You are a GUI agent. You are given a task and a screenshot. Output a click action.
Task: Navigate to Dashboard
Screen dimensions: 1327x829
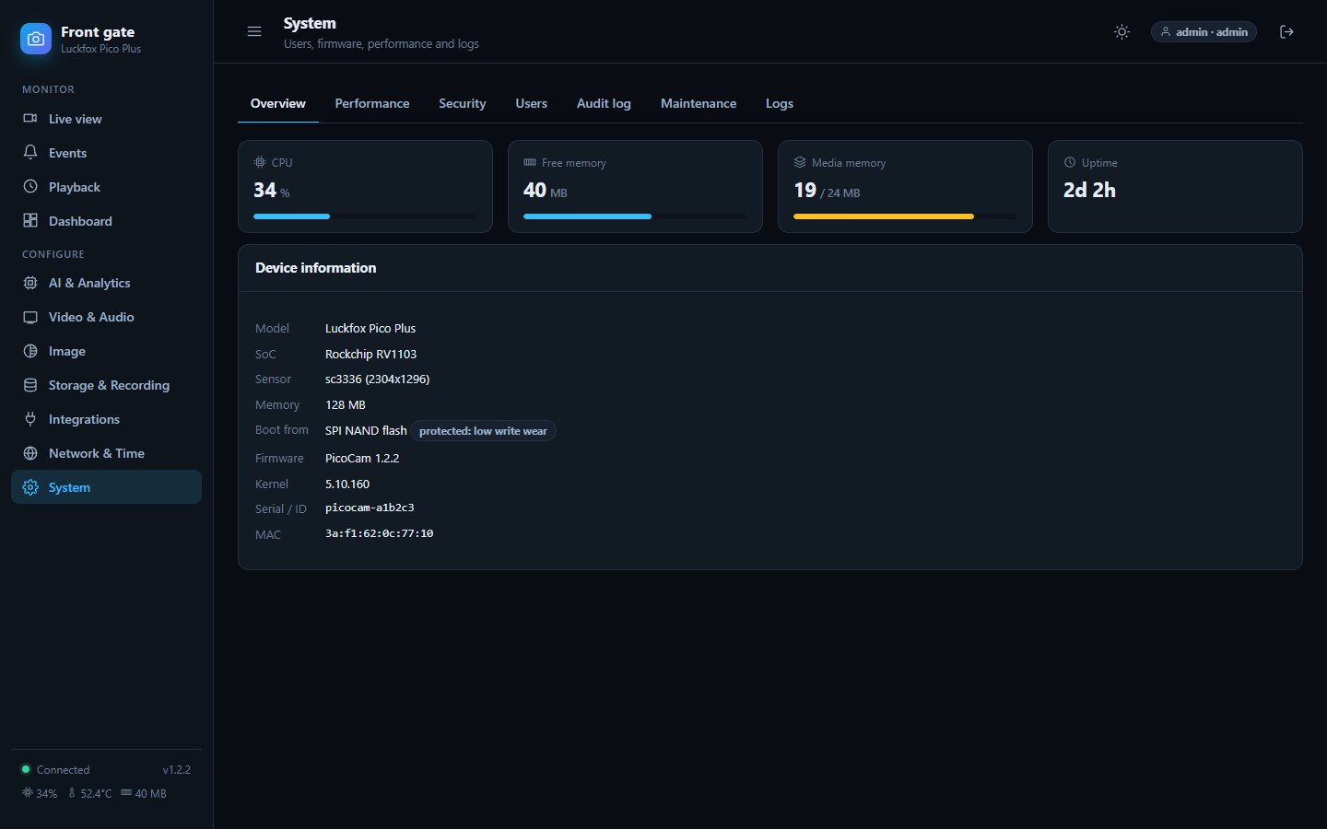click(x=106, y=221)
